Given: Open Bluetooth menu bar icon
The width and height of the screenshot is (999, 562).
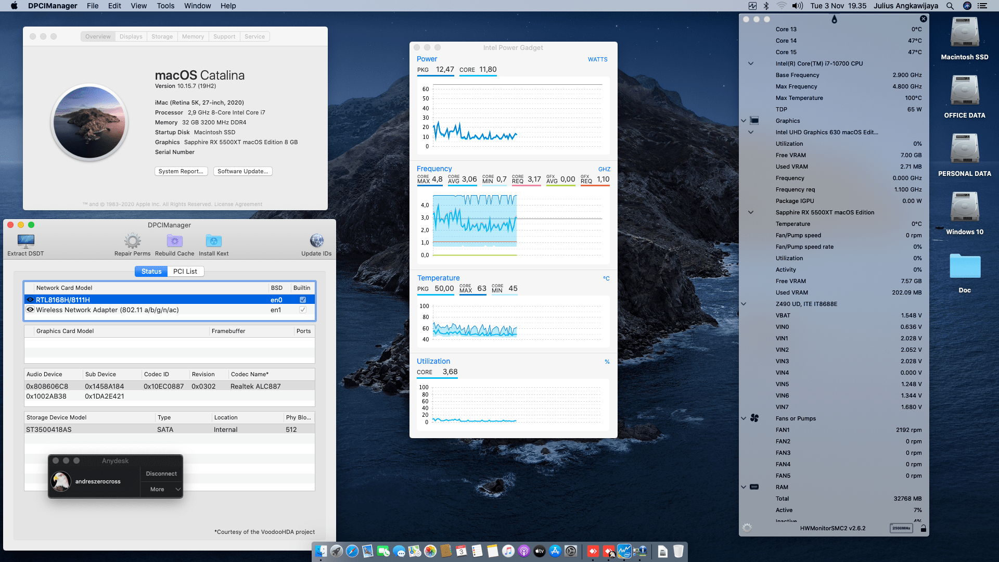Looking at the screenshot, I should click(766, 6).
